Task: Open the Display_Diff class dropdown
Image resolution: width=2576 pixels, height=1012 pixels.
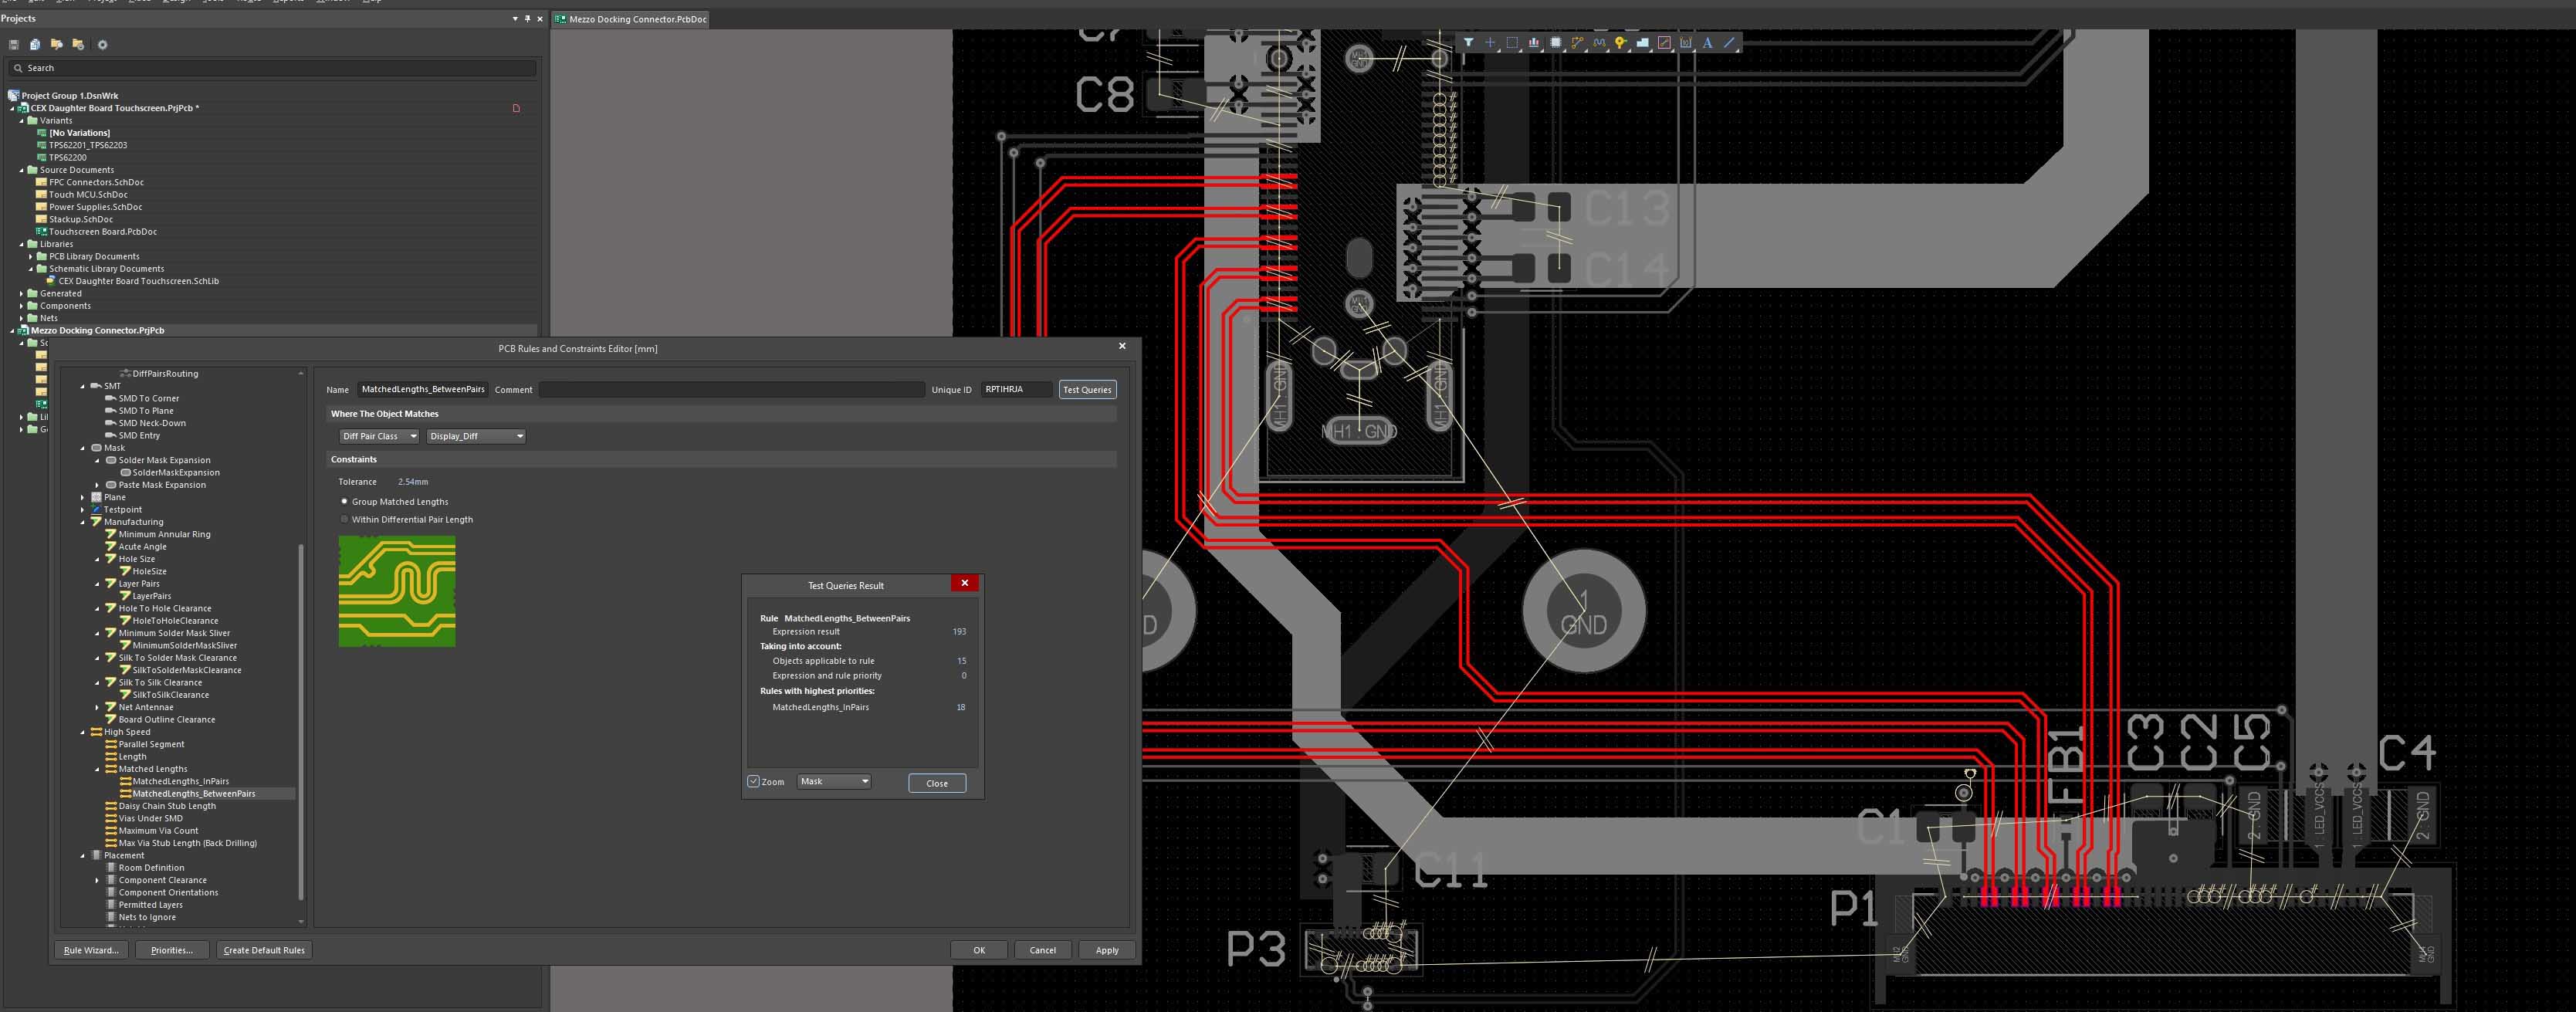Action: (476, 436)
